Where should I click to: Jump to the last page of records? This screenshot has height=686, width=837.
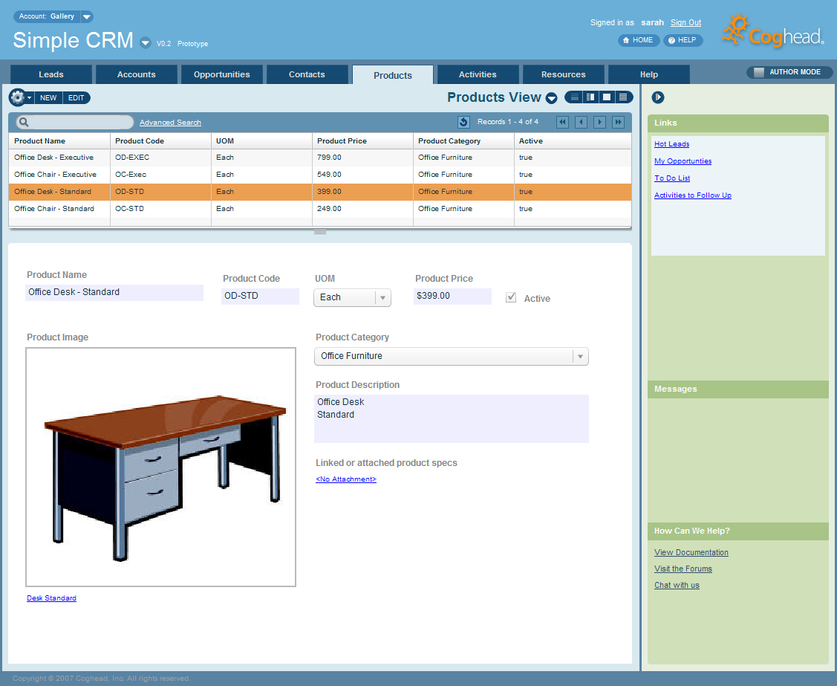coord(618,122)
